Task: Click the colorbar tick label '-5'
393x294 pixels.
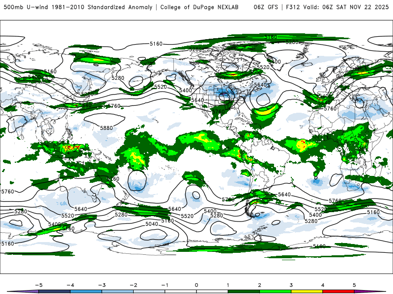Action: pyautogui.click(x=39, y=285)
